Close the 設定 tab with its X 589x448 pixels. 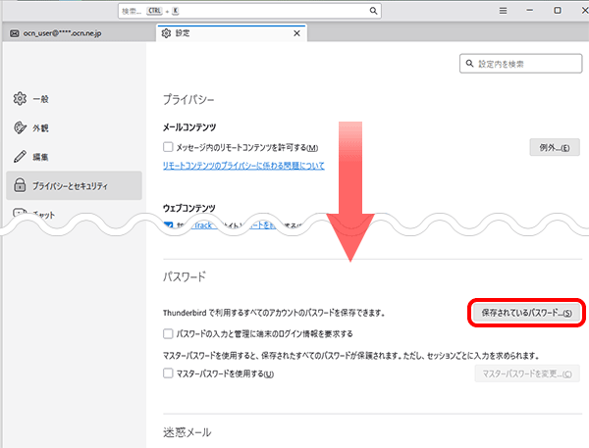tap(296, 33)
